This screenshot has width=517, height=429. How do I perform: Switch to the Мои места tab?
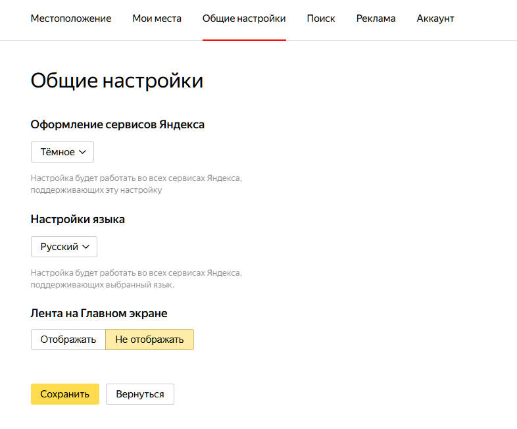coord(157,18)
